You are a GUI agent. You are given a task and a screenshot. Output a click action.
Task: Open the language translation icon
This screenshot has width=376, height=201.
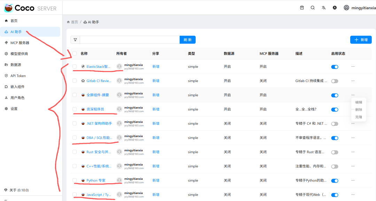tap(323, 8)
